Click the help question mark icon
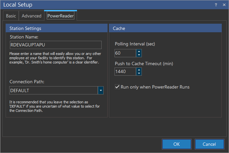 [216, 5]
